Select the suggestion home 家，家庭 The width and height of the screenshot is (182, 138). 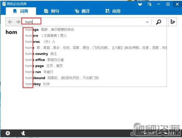[95, 48]
